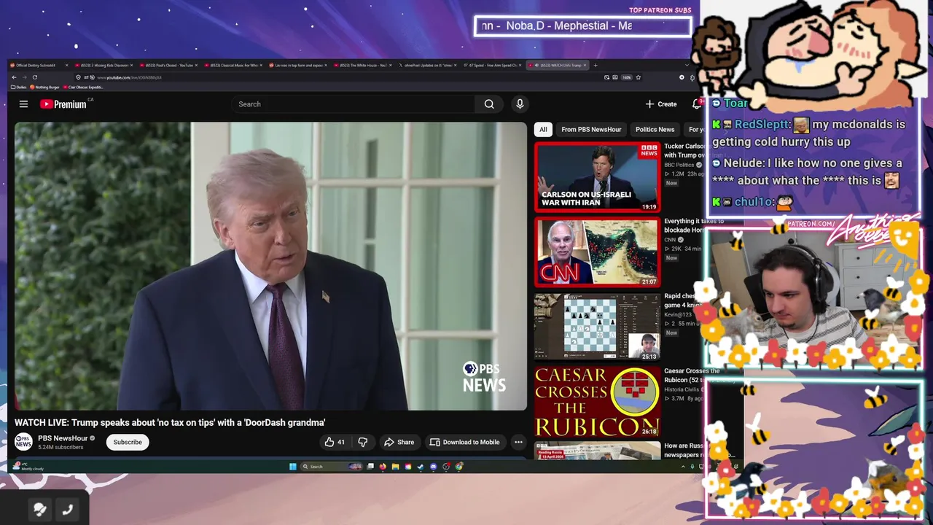Image resolution: width=933 pixels, height=525 pixels.
Task: Open Chrome from the taskbar
Action: coord(459,467)
